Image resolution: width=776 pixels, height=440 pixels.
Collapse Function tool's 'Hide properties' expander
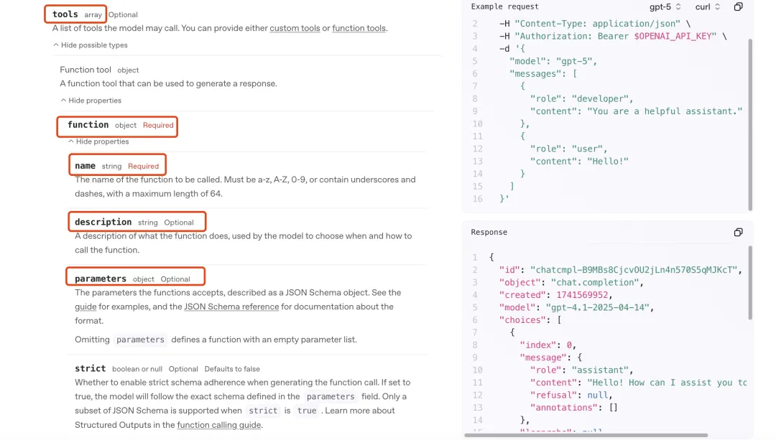pyautogui.click(x=91, y=100)
